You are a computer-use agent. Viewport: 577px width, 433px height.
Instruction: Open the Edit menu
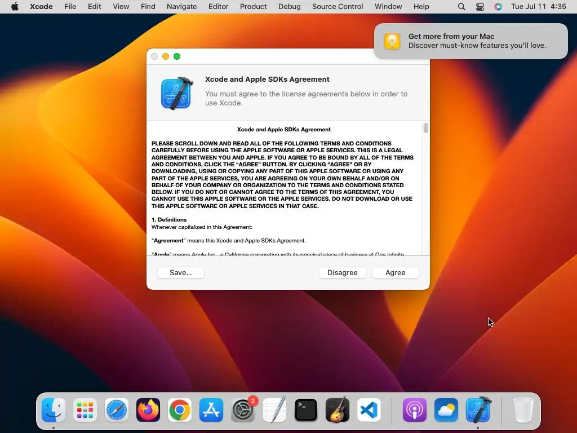pyautogui.click(x=94, y=6)
